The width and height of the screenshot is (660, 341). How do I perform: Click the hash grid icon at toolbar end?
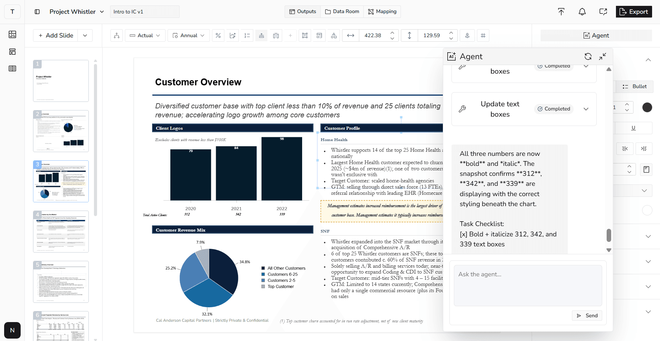click(x=483, y=35)
